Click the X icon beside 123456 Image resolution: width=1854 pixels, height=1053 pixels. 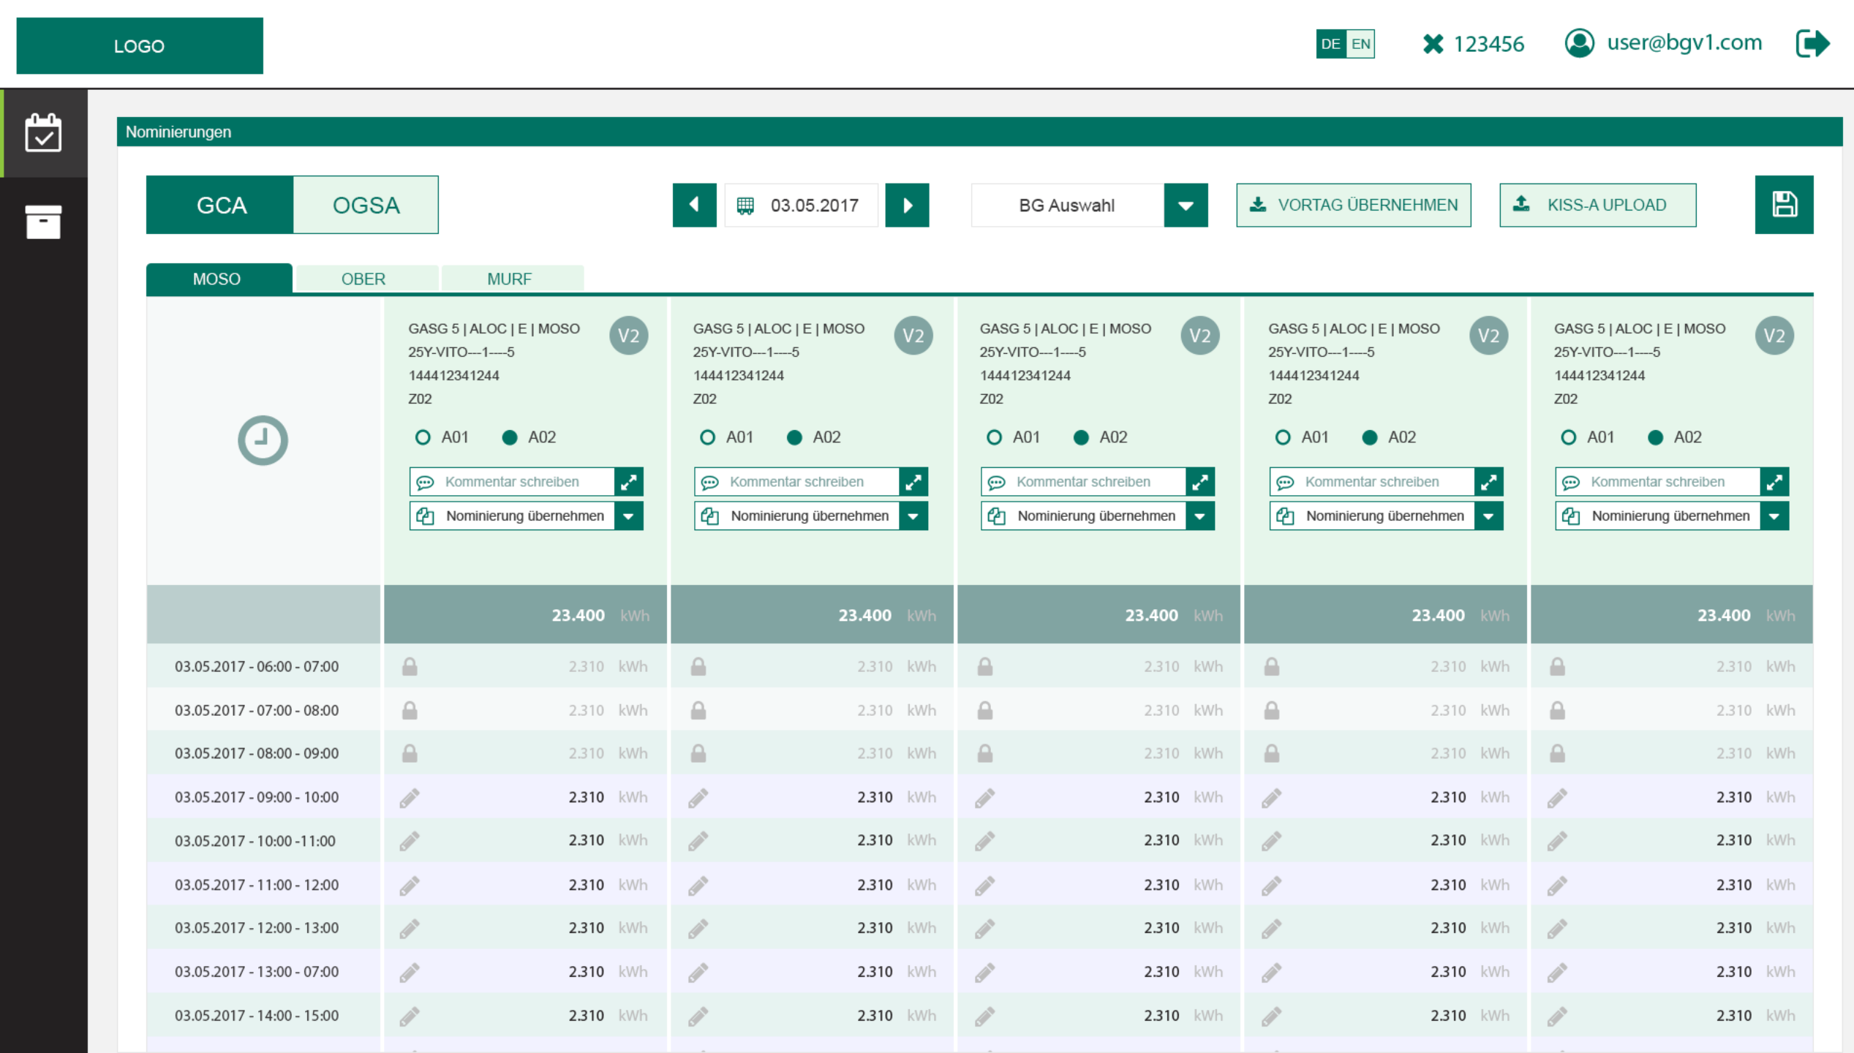click(x=1433, y=44)
